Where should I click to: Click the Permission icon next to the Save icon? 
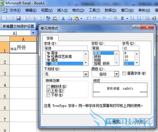[25, 19]
